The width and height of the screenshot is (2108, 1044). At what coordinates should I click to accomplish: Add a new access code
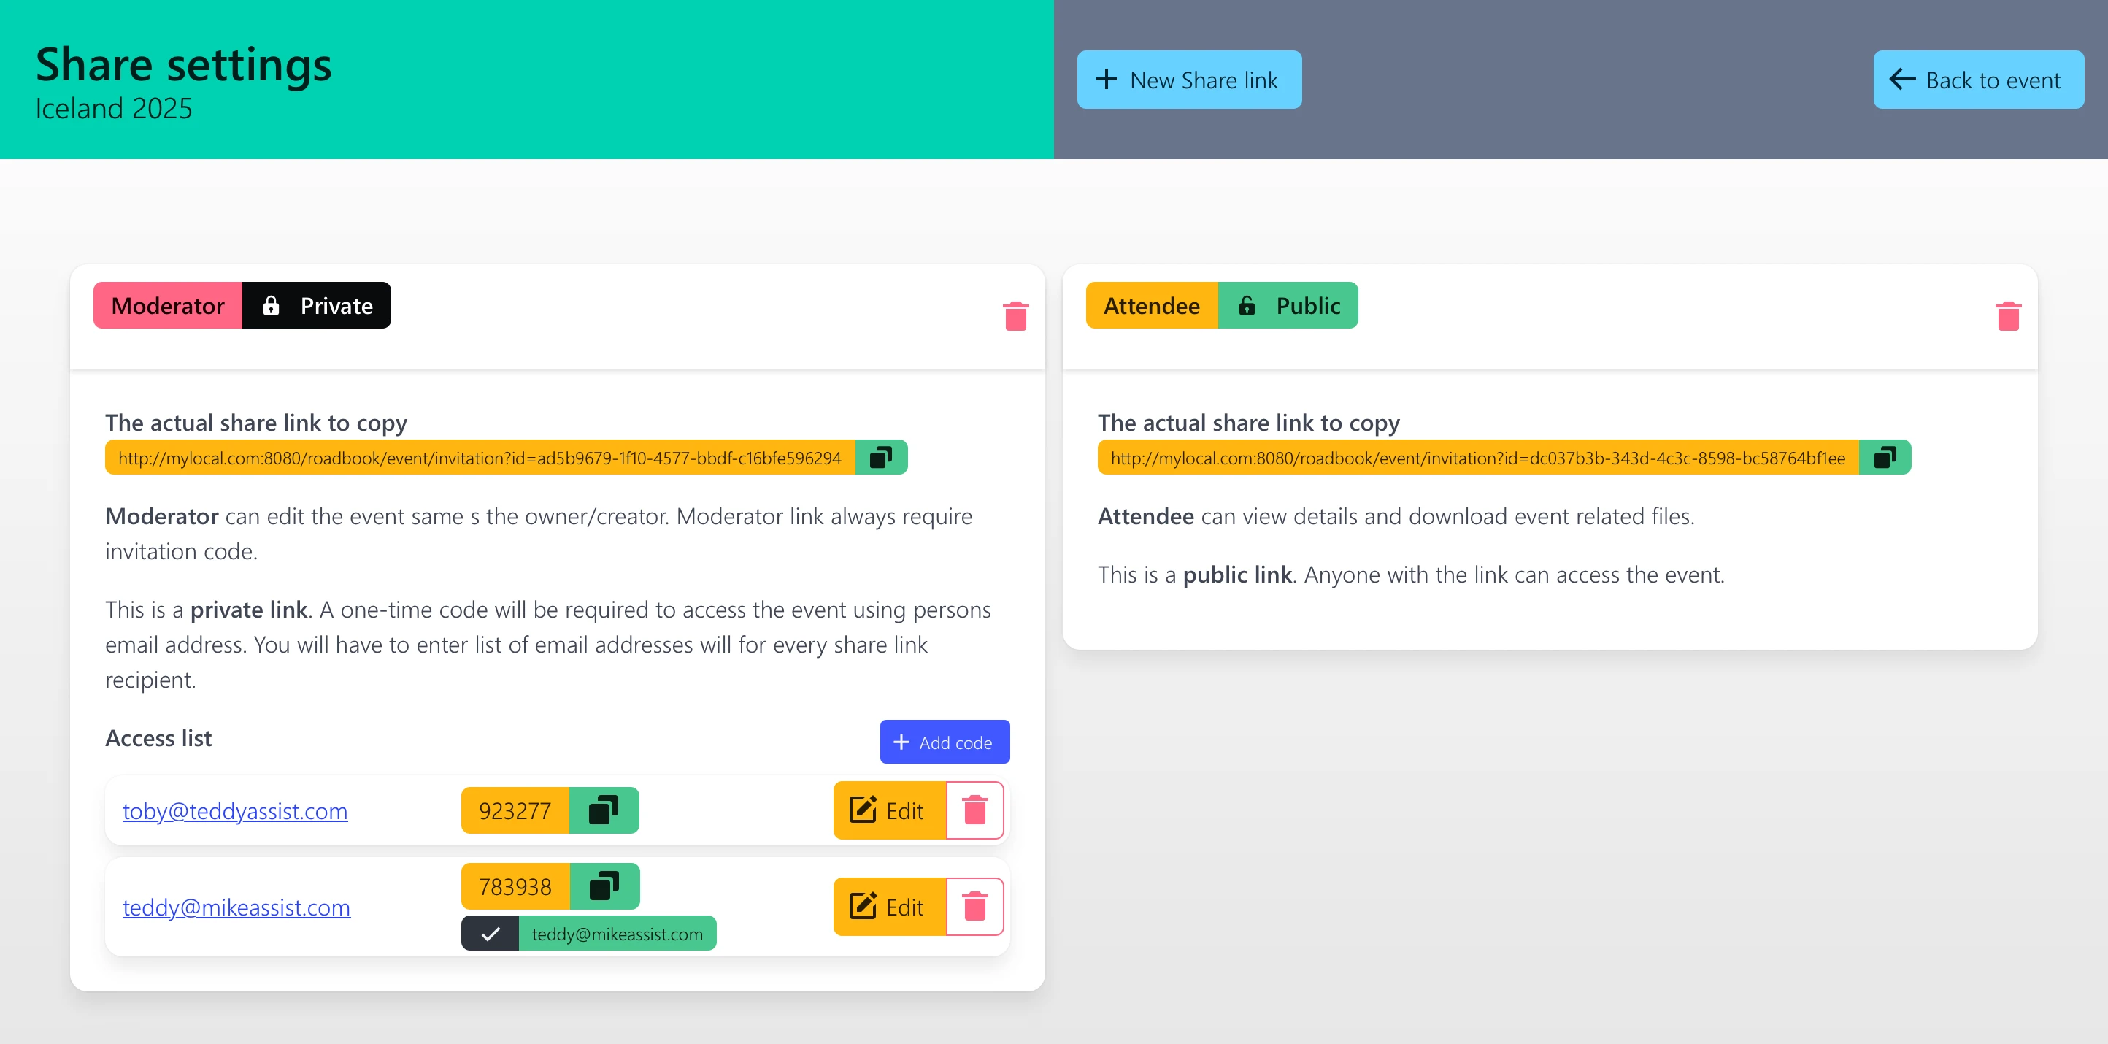click(x=945, y=742)
